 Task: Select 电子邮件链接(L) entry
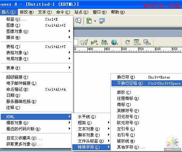(36, 83)
